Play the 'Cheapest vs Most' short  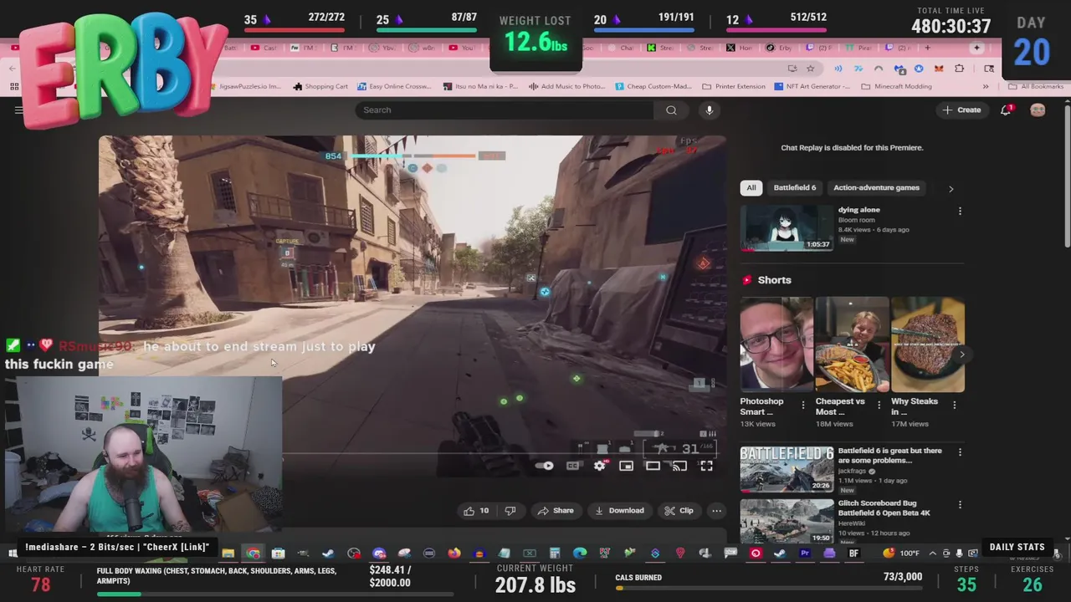(x=852, y=344)
